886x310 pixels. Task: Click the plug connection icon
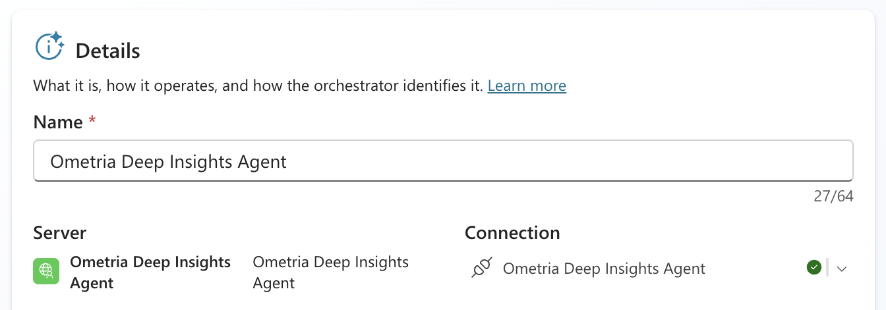[x=481, y=268]
